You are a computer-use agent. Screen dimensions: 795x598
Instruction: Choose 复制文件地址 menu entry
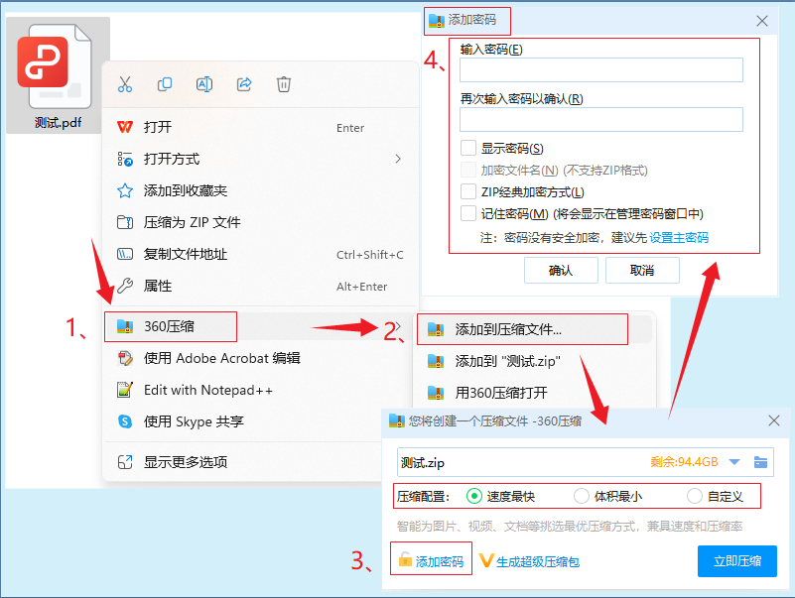tap(261, 254)
